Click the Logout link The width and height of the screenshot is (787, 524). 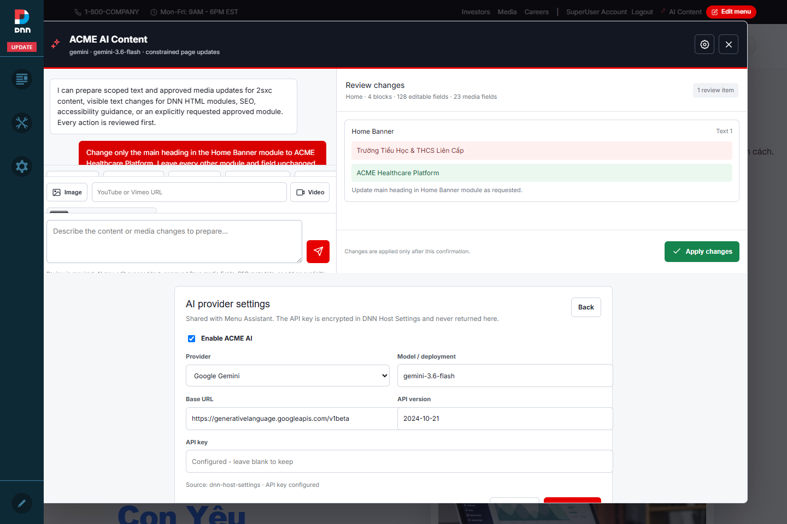642,12
